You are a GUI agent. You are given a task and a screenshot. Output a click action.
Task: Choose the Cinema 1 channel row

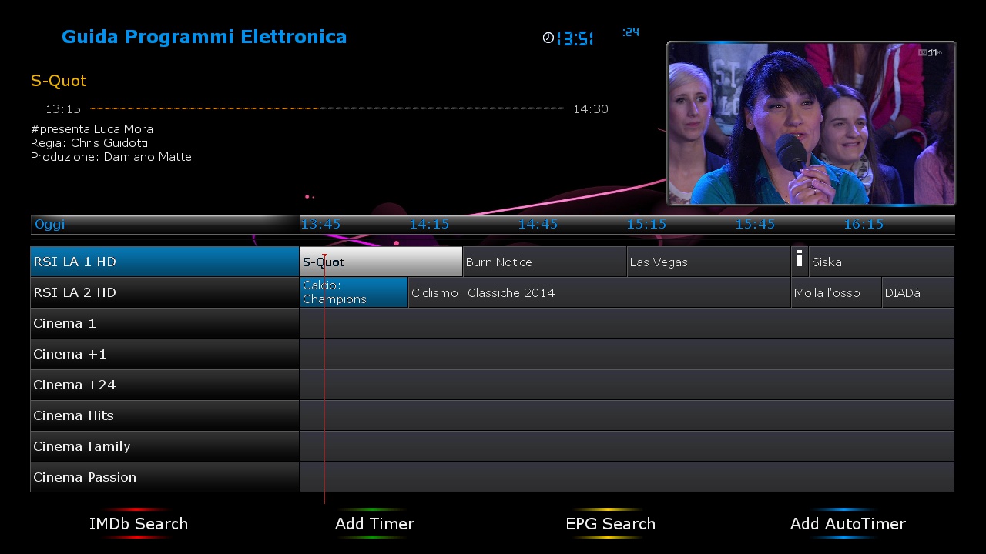(165, 323)
